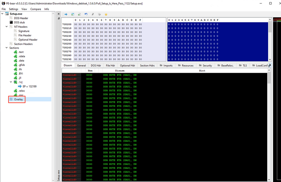Click the .1c| section puzzle icon

(x=15, y=82)
